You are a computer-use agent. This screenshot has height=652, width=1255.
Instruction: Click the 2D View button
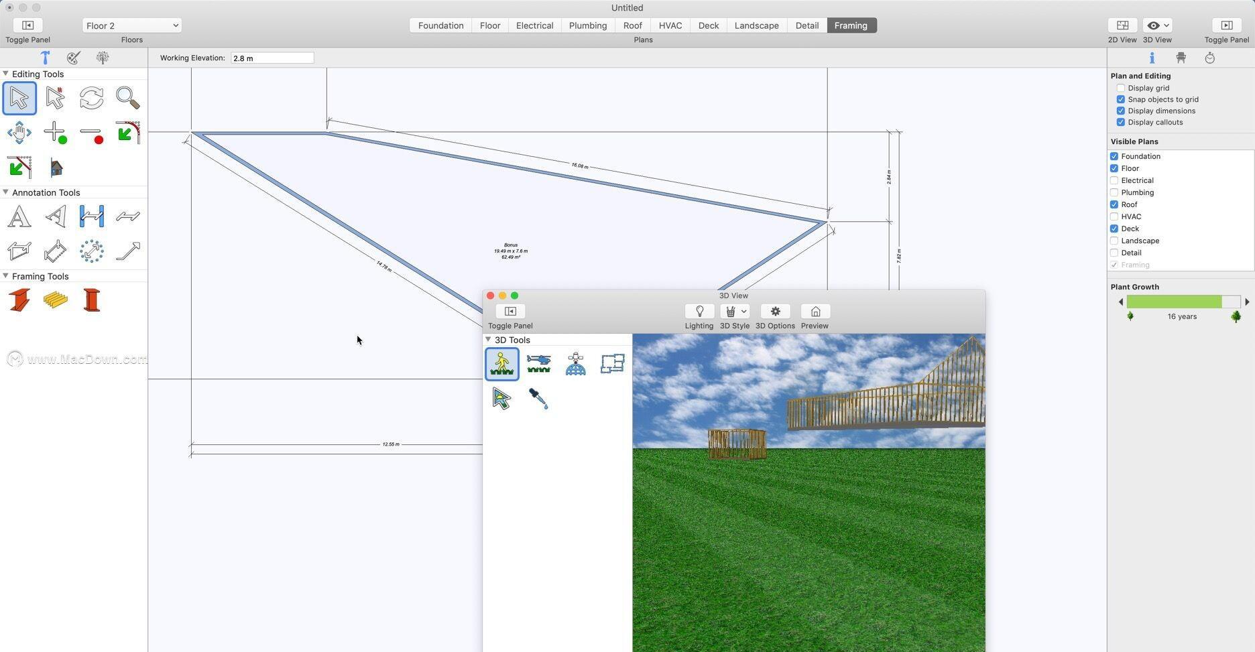1122,25
